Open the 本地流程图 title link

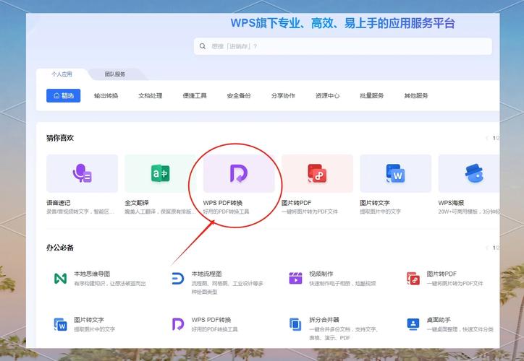coord(206,274)
